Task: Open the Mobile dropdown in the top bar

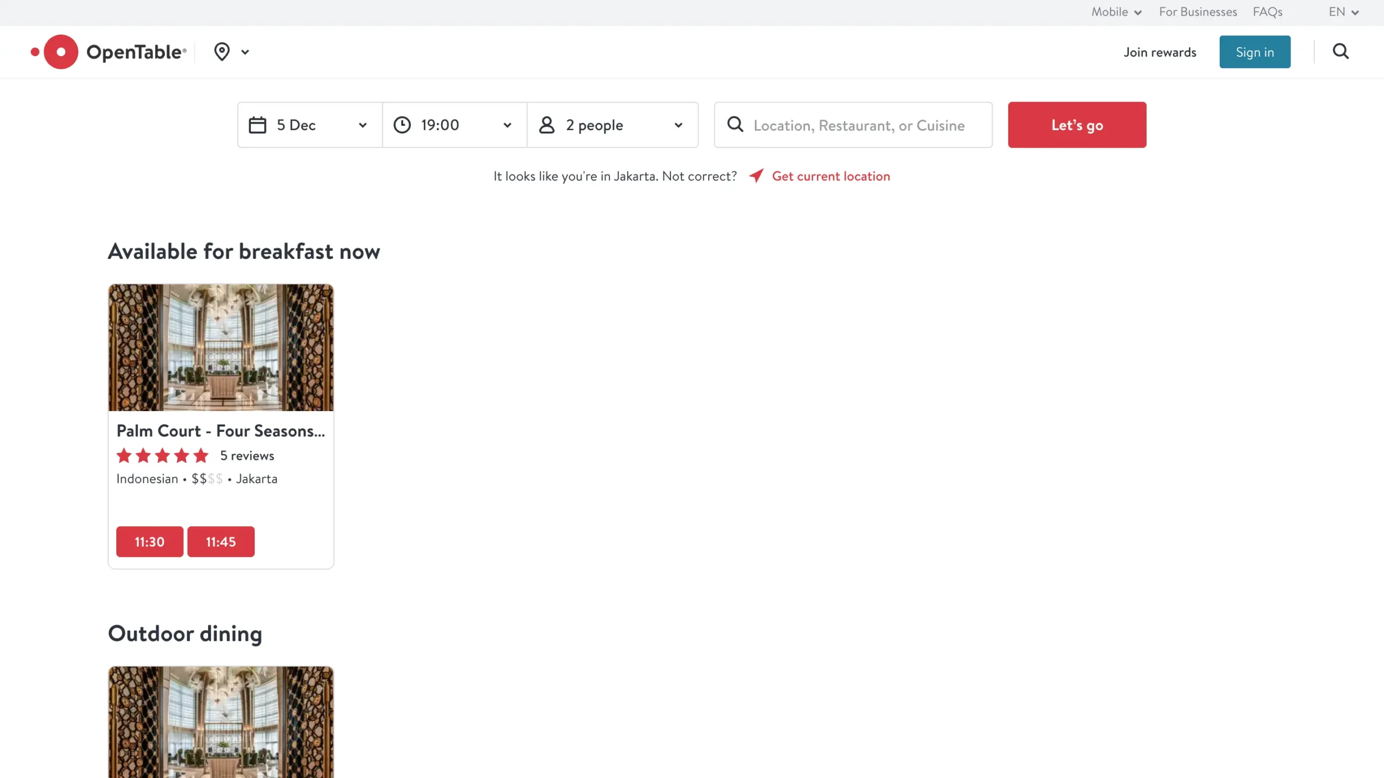Action: pyautogui.click(x=1116, y=11)
